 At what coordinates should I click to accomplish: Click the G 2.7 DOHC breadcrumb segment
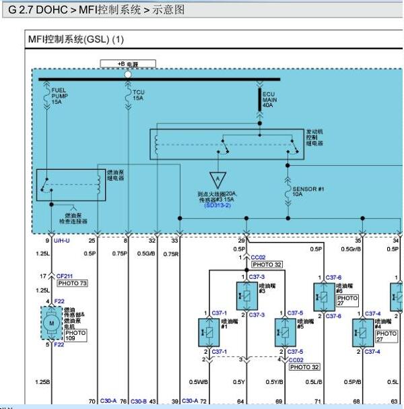coord(38,10)
